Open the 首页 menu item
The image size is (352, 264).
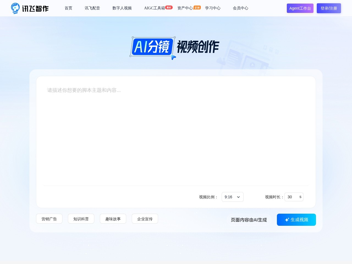[x=68, y=8]
